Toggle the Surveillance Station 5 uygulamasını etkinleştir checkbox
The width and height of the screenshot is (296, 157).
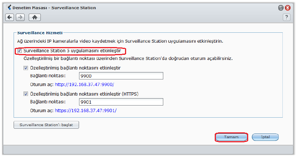point(20,51)
